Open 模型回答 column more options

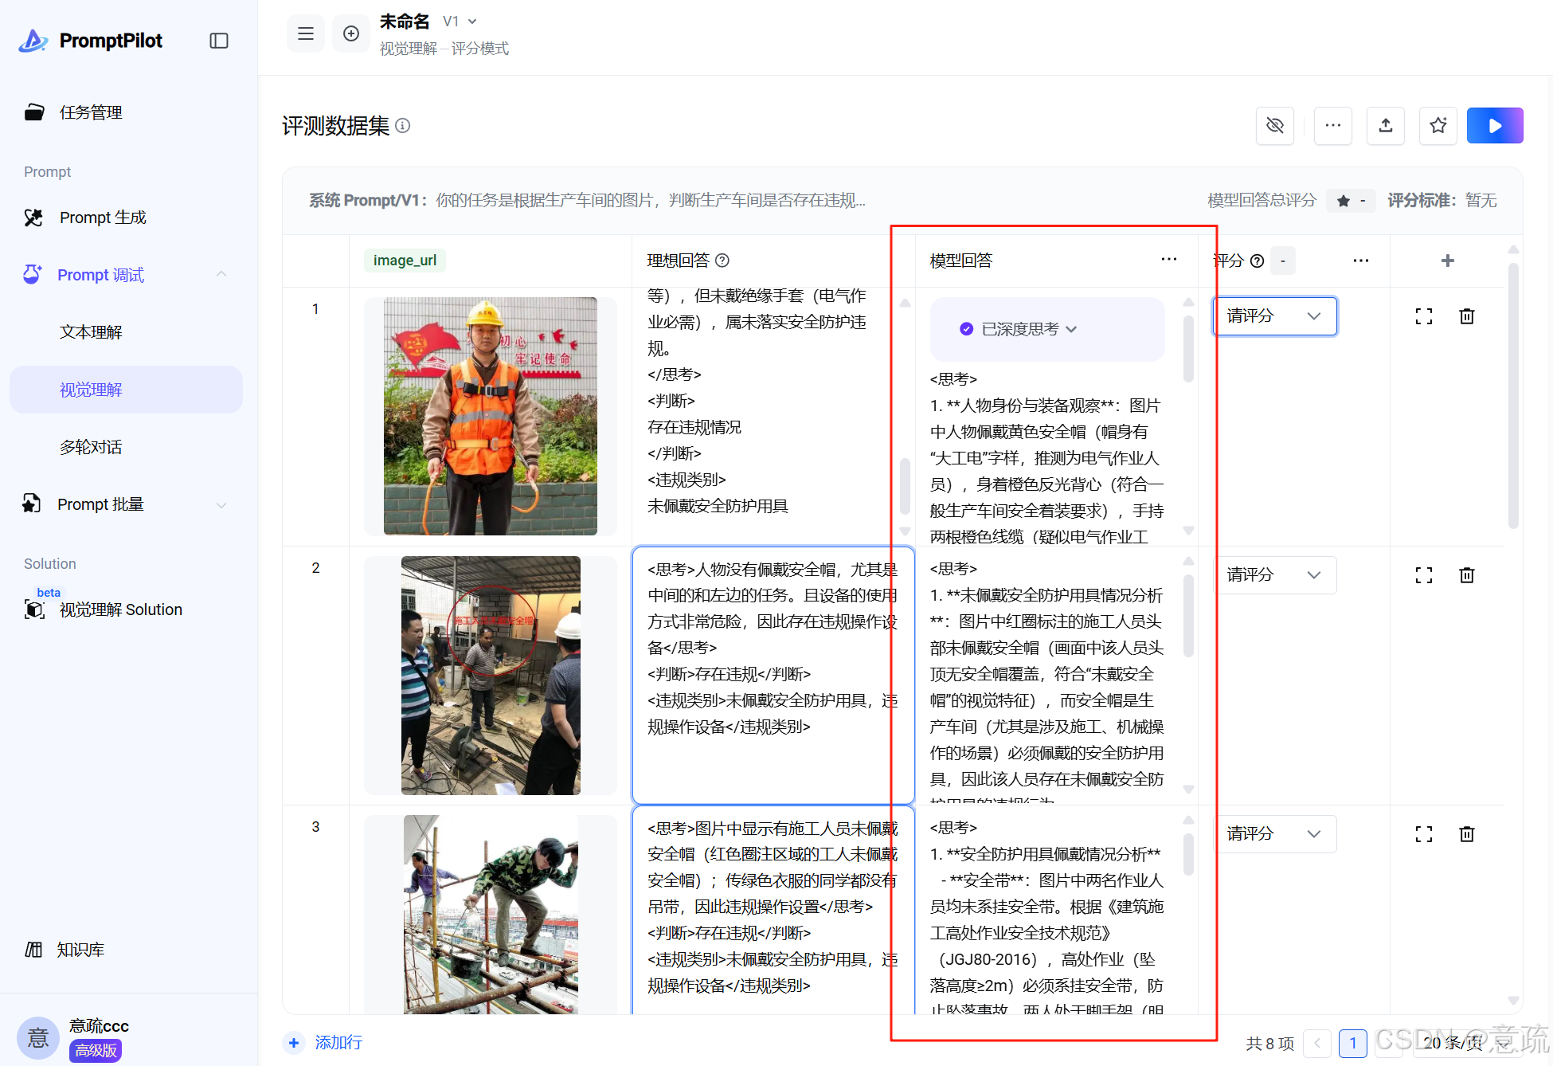tap(1169, 260)
